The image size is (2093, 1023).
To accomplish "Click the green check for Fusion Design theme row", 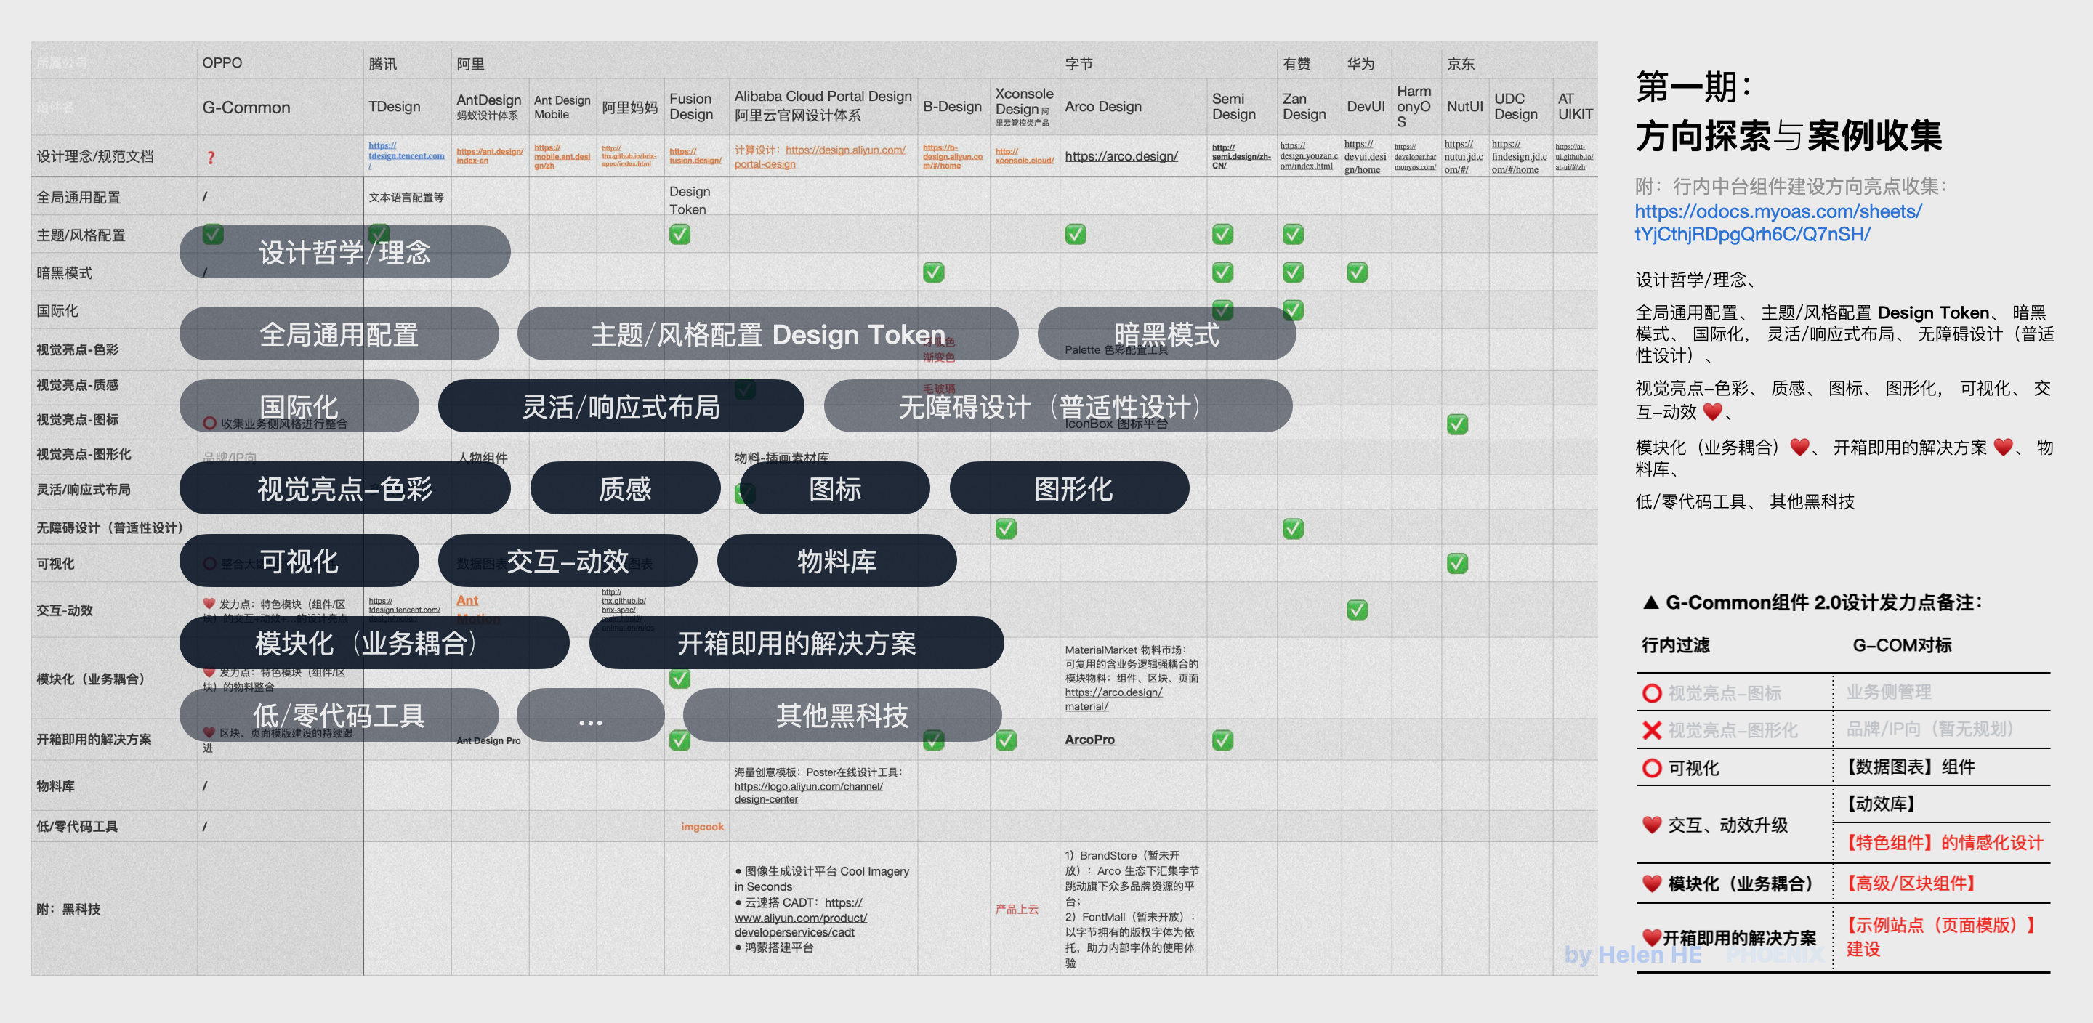I will click(x=679, y=234).
